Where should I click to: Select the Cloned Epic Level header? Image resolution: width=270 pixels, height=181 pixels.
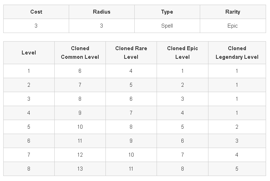(x=183, y=53)
